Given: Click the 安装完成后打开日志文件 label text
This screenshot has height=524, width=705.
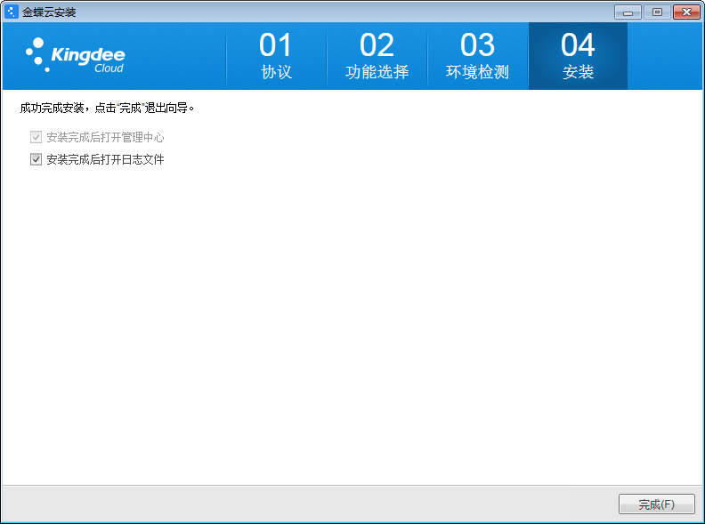Looking at the screenshot, I should (x=105, y=159).
